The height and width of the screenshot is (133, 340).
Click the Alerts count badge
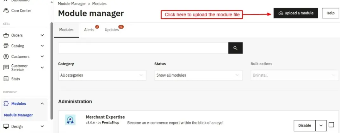click(x=97, y=27)
